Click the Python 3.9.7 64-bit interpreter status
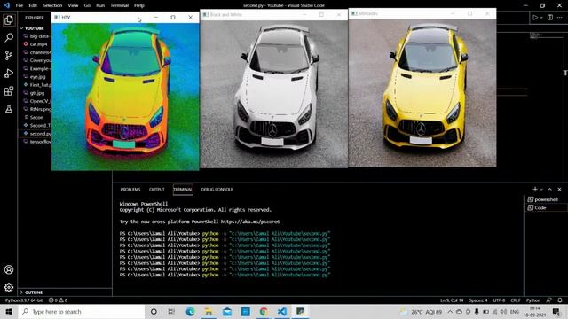 click(x=24, y=300)
